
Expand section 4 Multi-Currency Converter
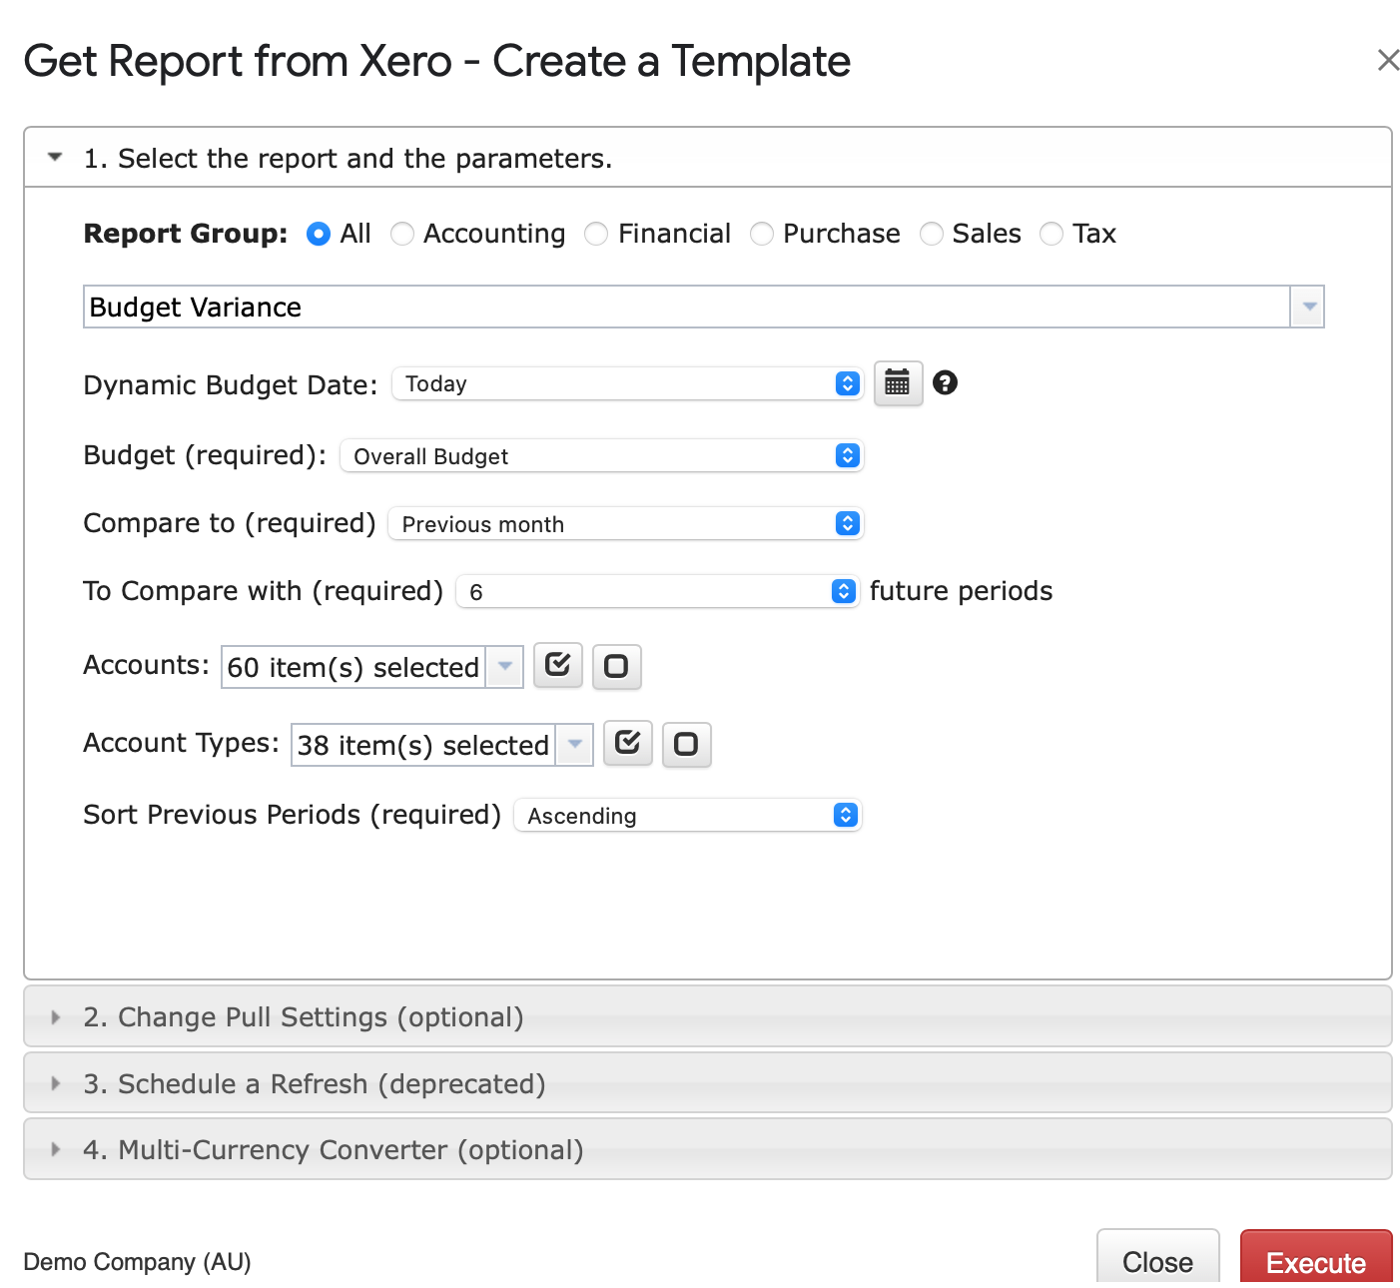tap(708, 1149)
